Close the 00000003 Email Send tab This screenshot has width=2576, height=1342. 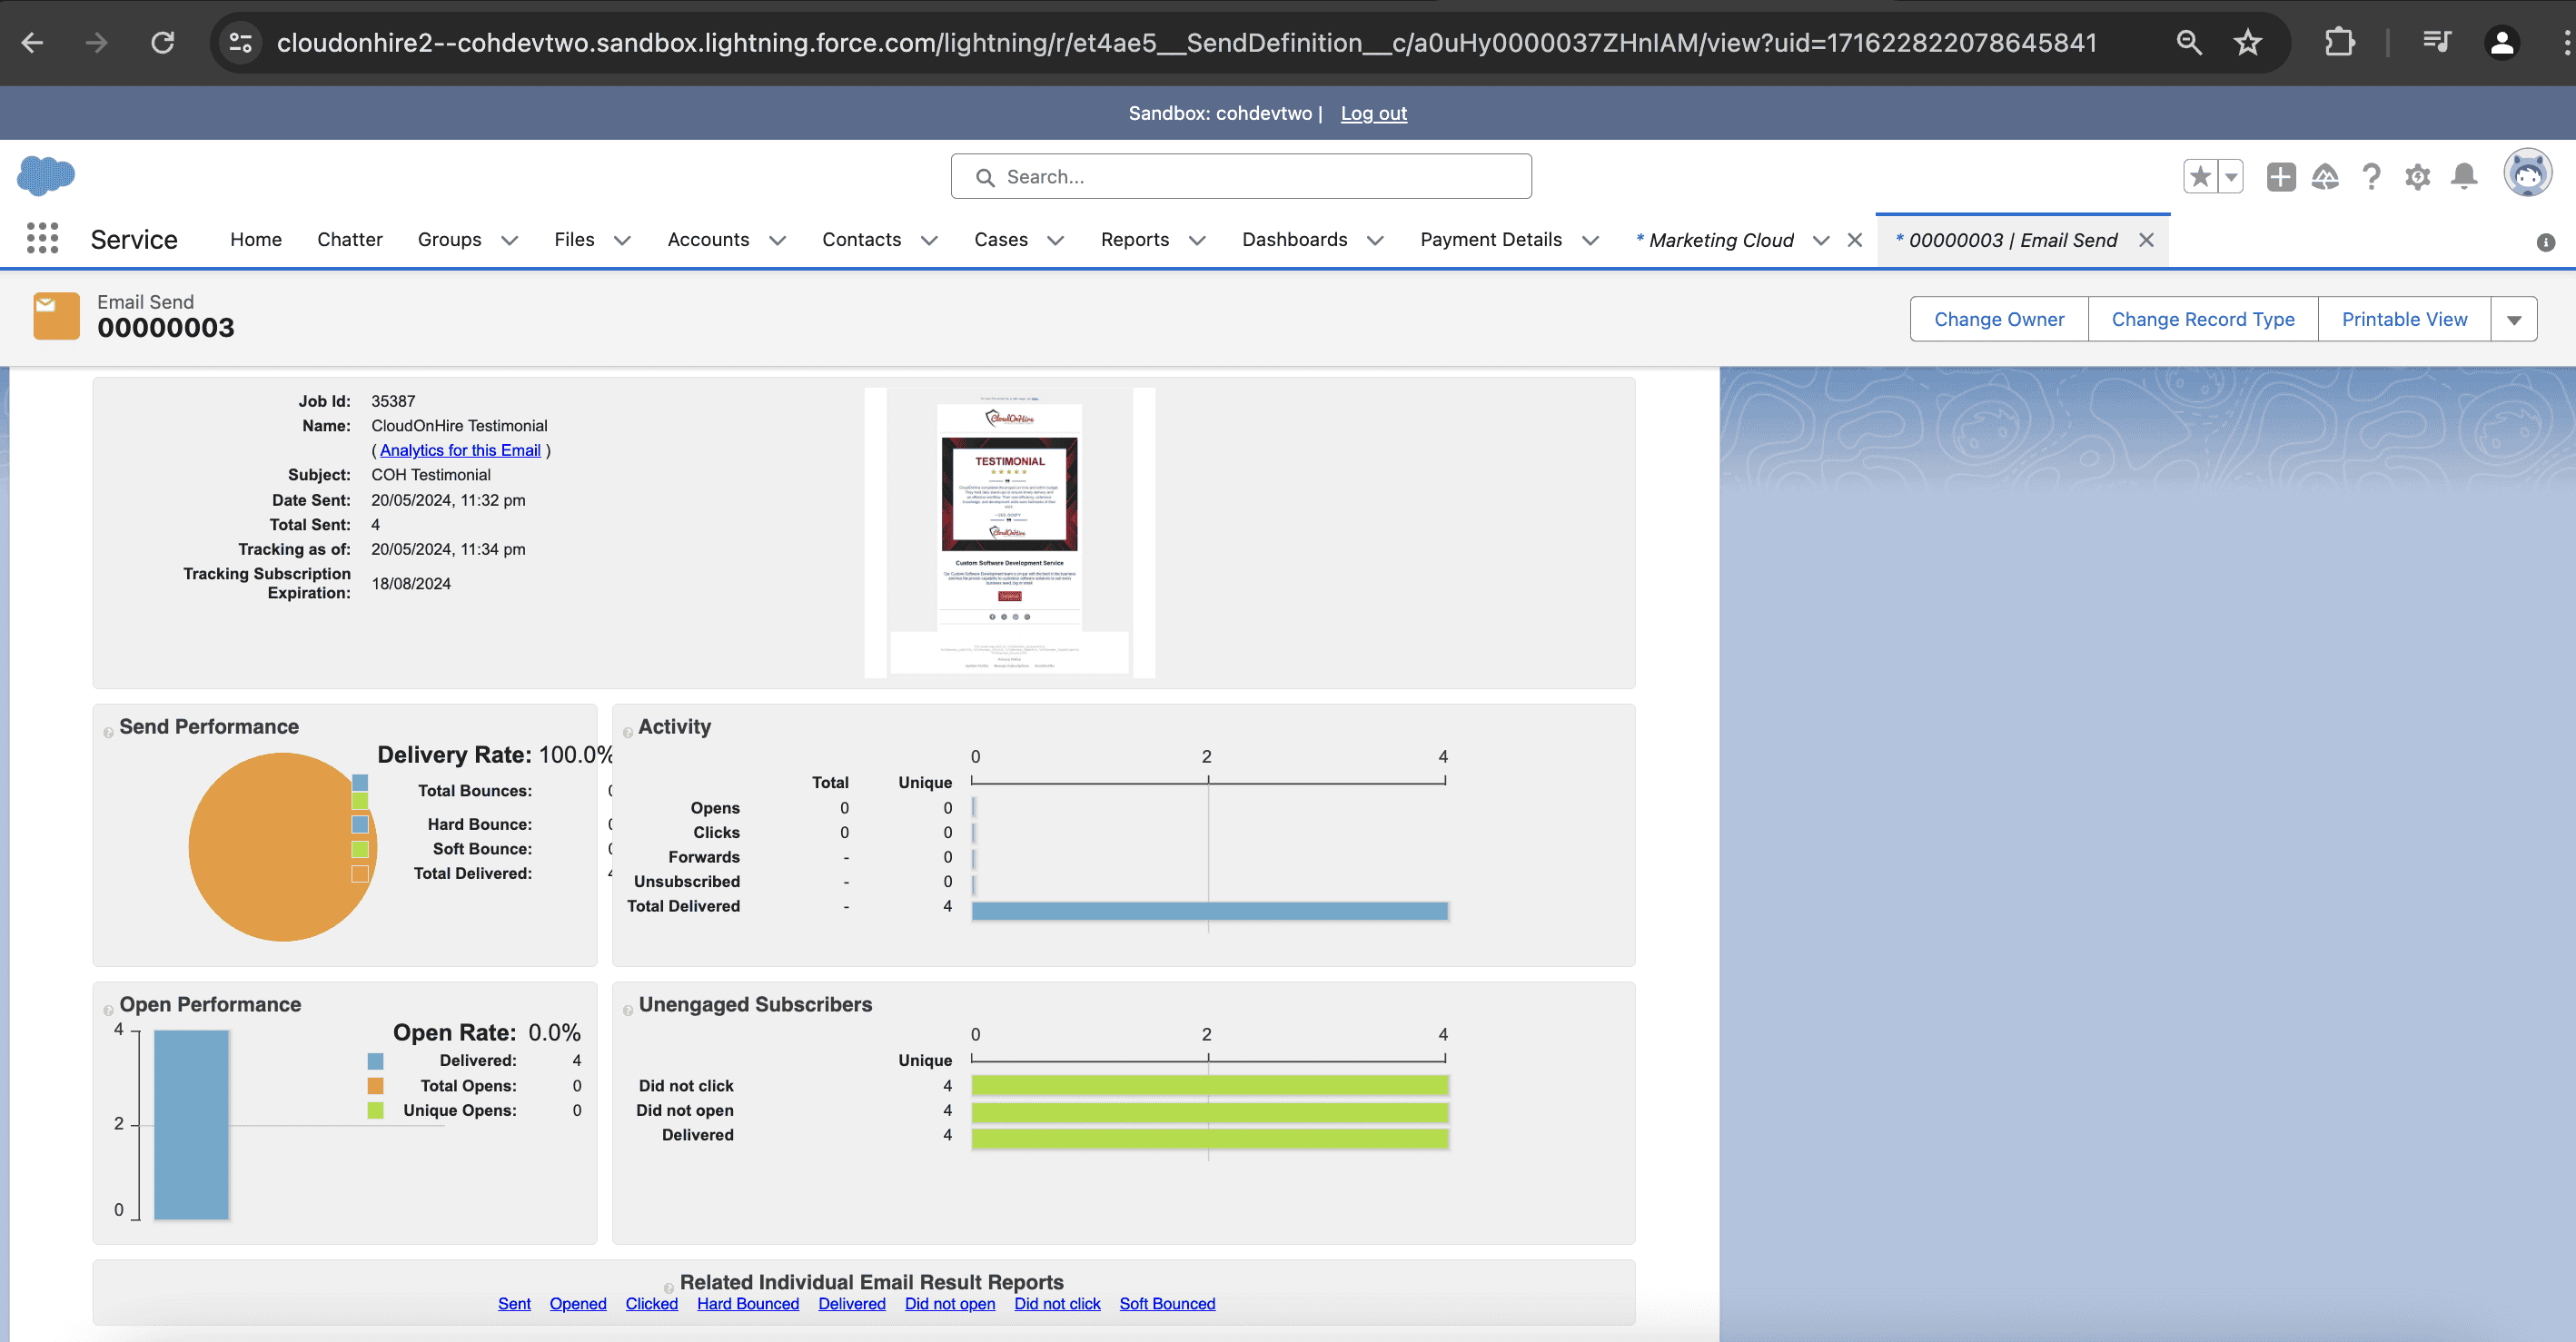pyautogui.click(x=2146, y=240)
